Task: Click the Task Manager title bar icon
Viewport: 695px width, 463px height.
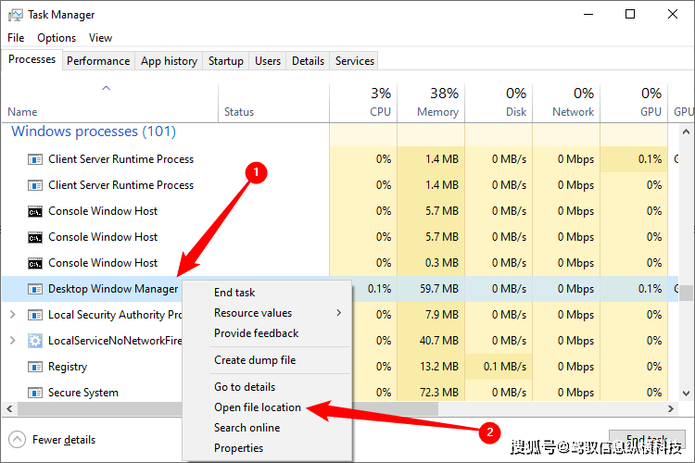Action: coord(15,15)
